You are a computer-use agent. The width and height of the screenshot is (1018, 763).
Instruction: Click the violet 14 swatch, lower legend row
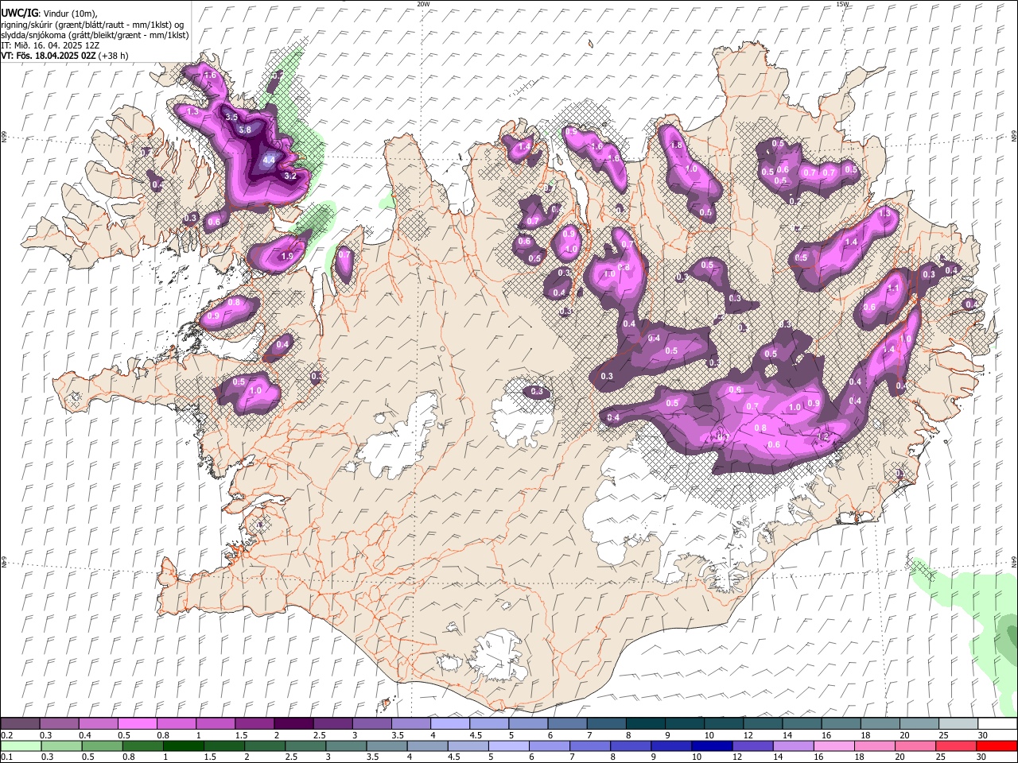coord(792,746)
